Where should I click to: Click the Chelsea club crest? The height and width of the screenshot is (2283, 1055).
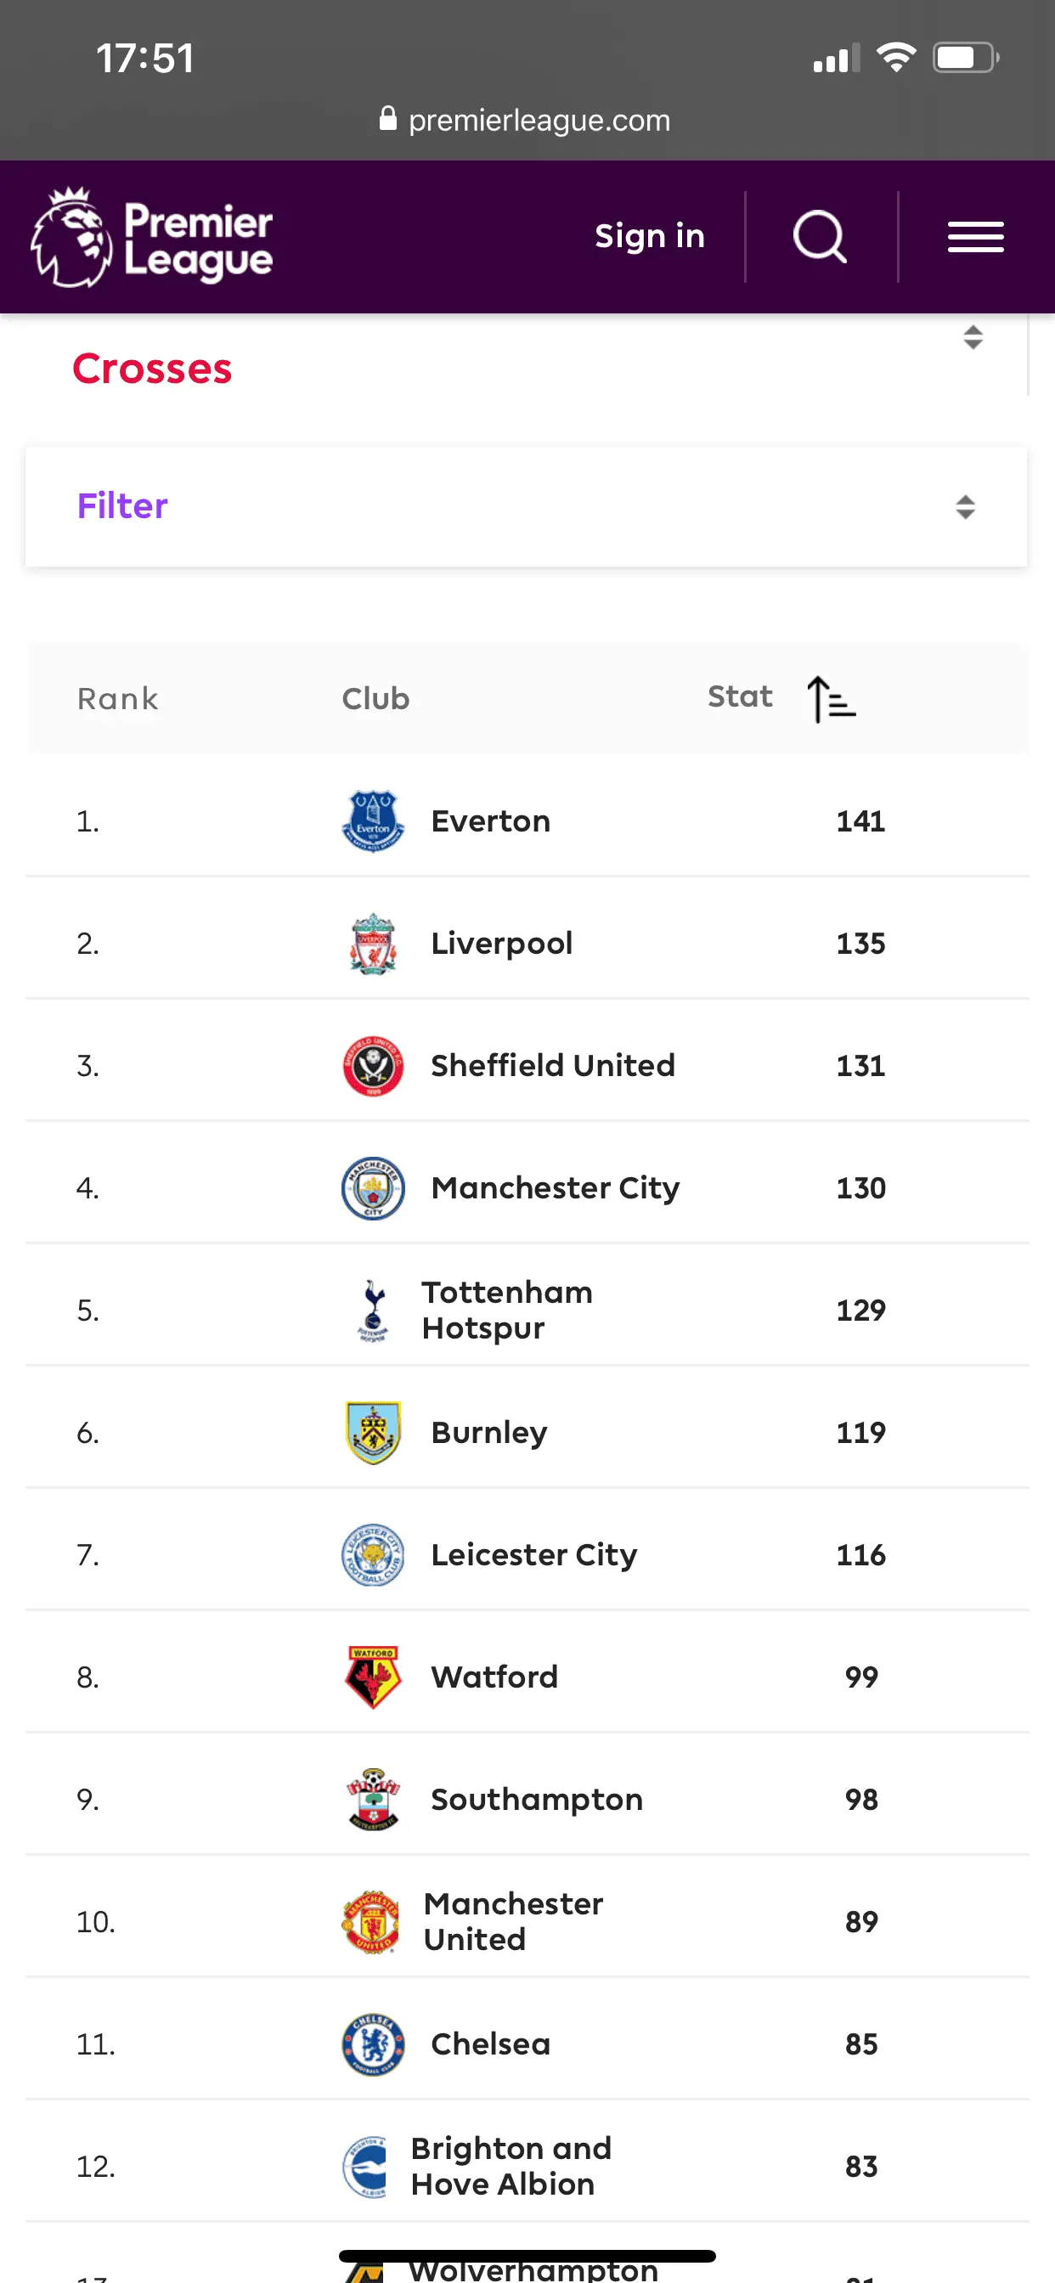(373, 2043)
